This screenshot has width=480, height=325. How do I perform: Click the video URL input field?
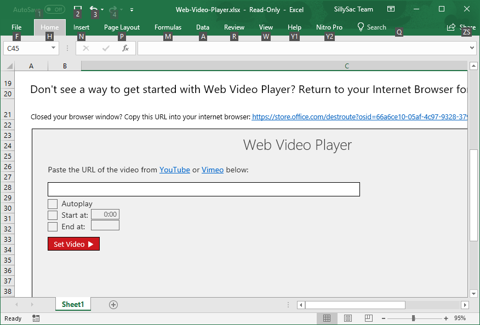click(x=204, y=189)
